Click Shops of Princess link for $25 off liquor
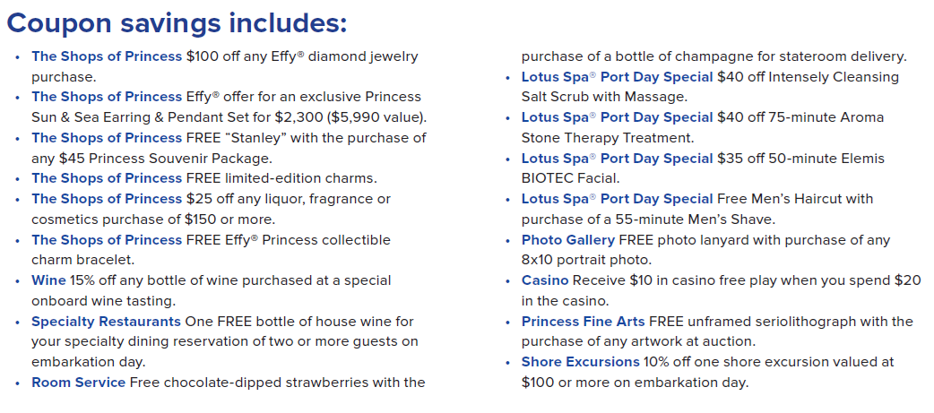 (107, 199)
